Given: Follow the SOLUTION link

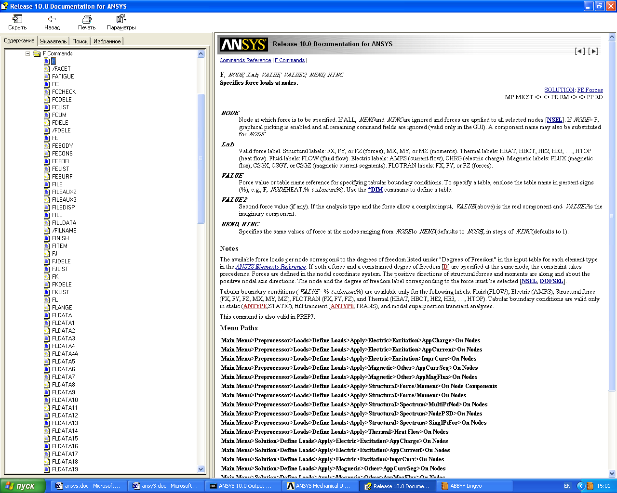Looking at the screenshot, I should point(559,90).
